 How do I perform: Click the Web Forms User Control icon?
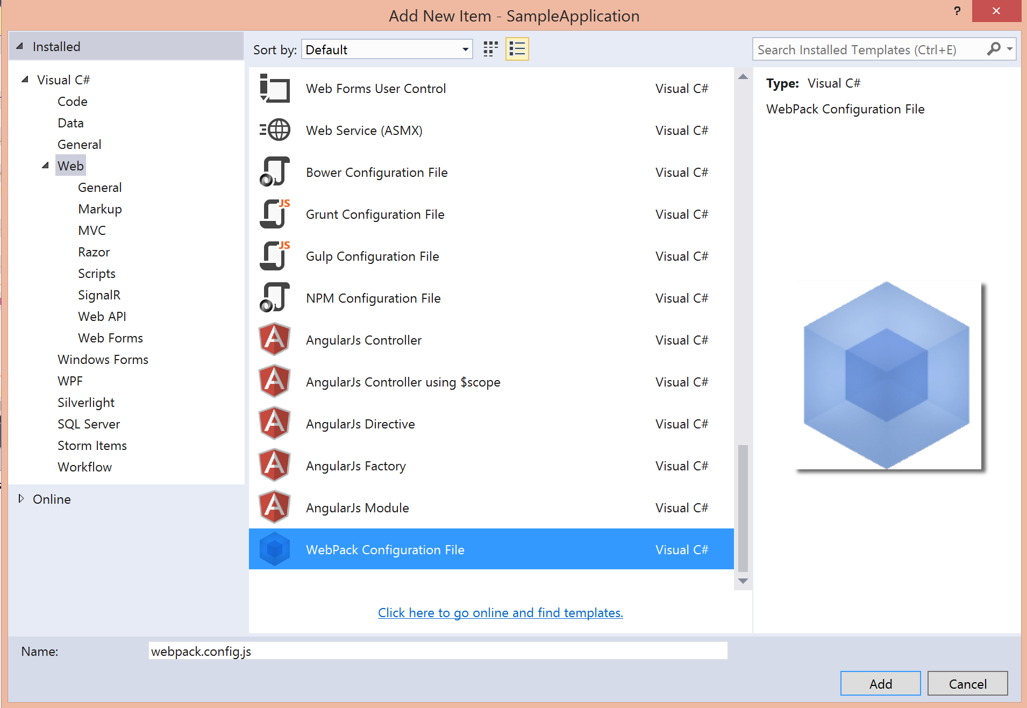(x=275, y=88)
